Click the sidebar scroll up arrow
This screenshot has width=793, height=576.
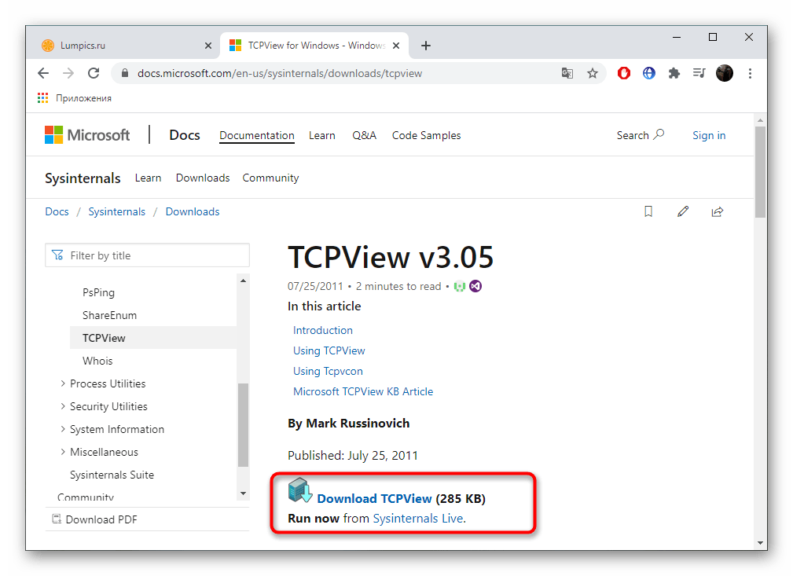pyautogui.click(x=244, y=281)
